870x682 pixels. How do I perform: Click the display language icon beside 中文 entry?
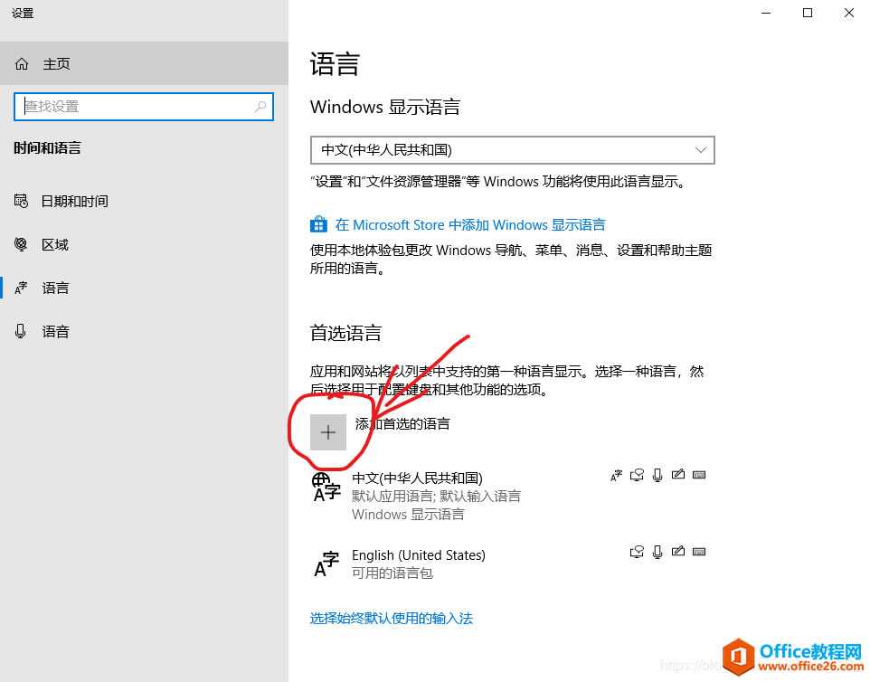pos(616,474)
